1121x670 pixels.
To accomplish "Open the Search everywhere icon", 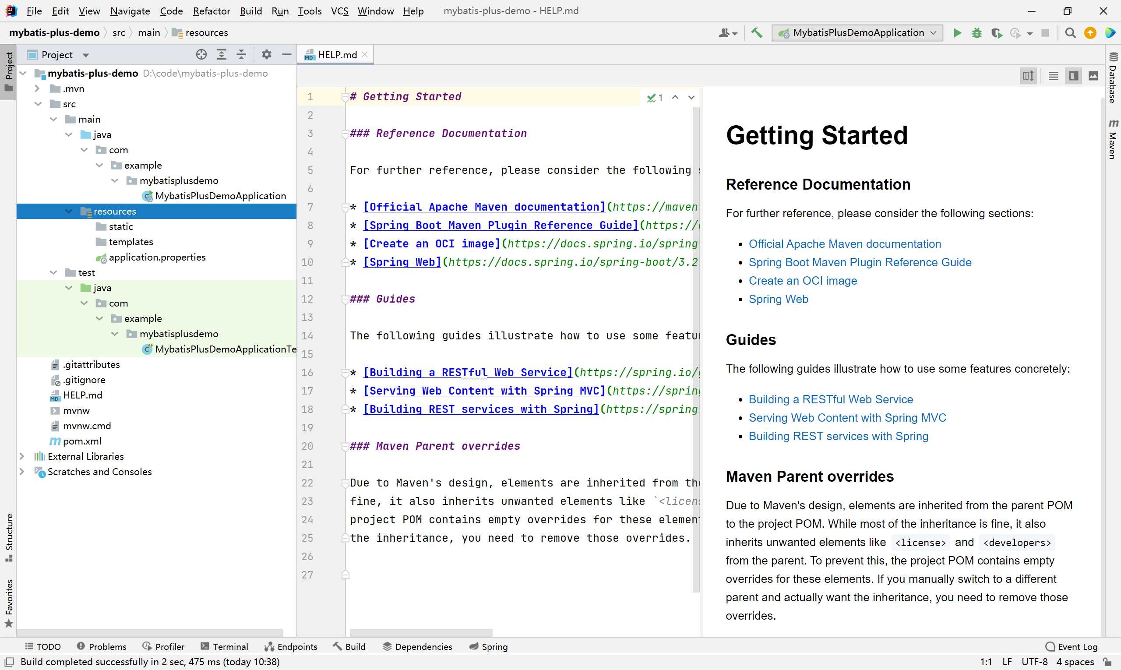I will 1071,33.
